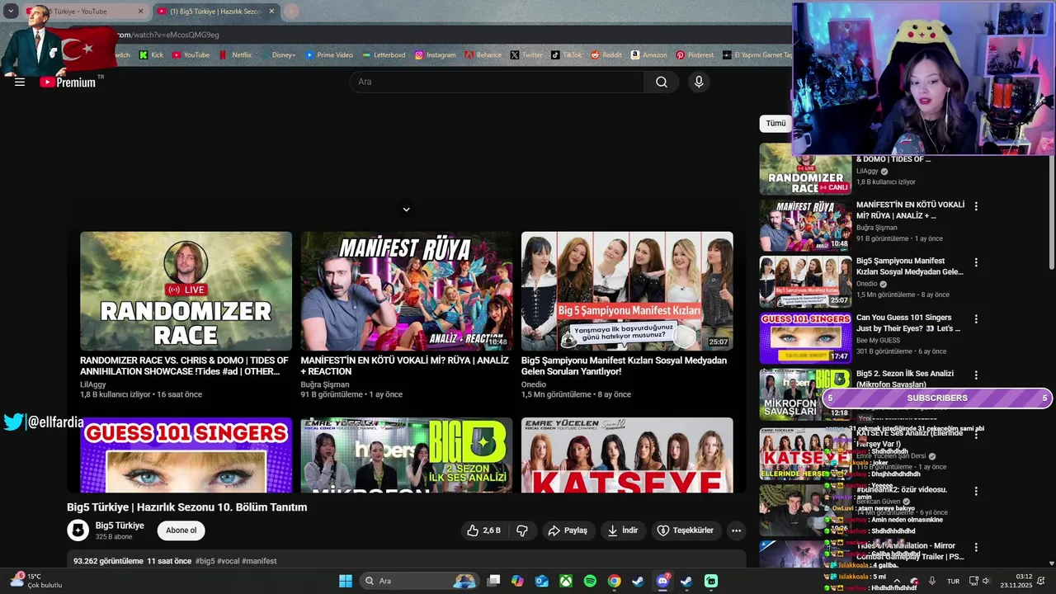Open the Instagram bookmark
1056x594 pixels.
[435, 55]
